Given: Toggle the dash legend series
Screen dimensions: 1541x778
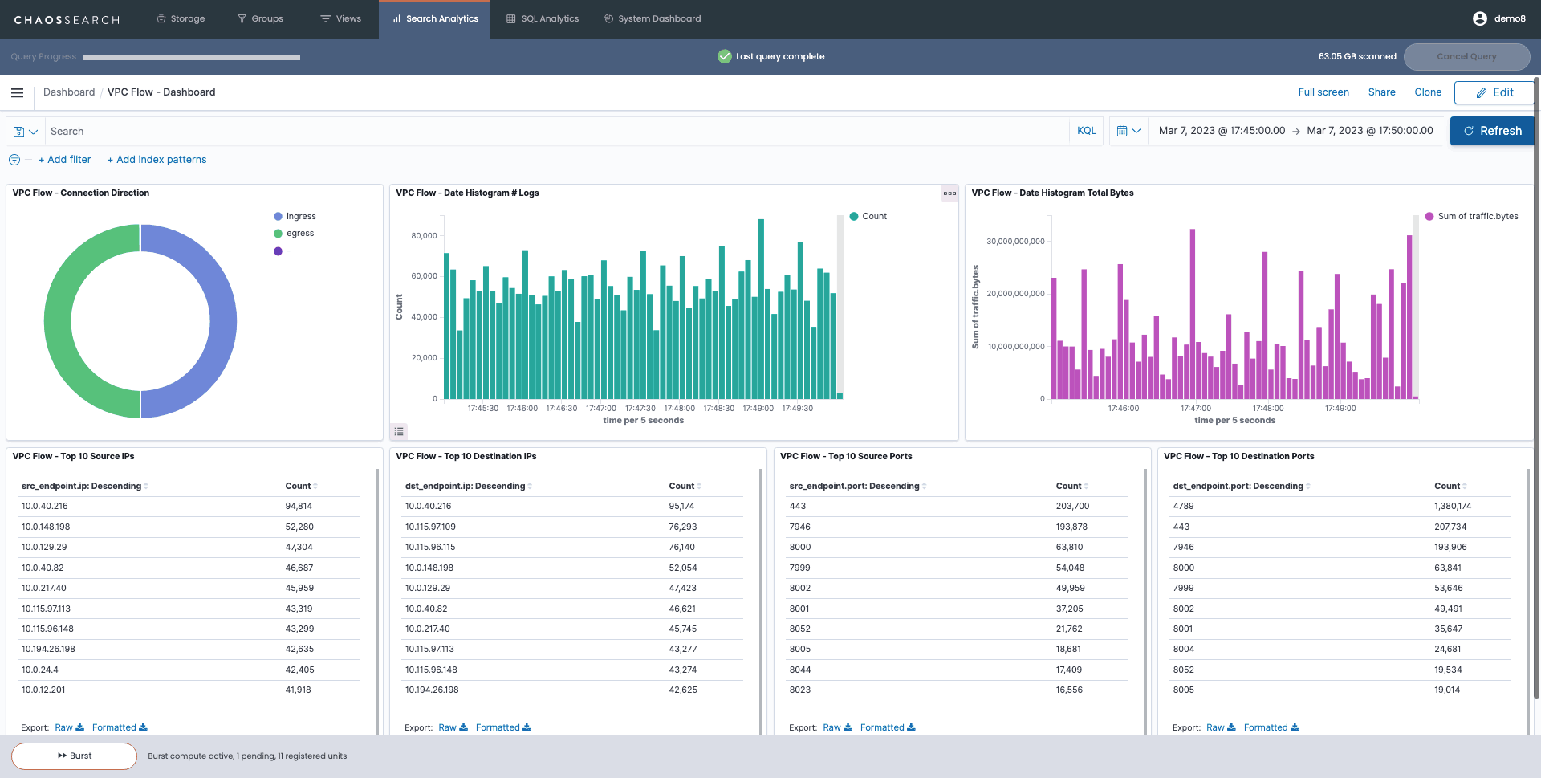Looking at the screenshot, I should pos(283,251).
